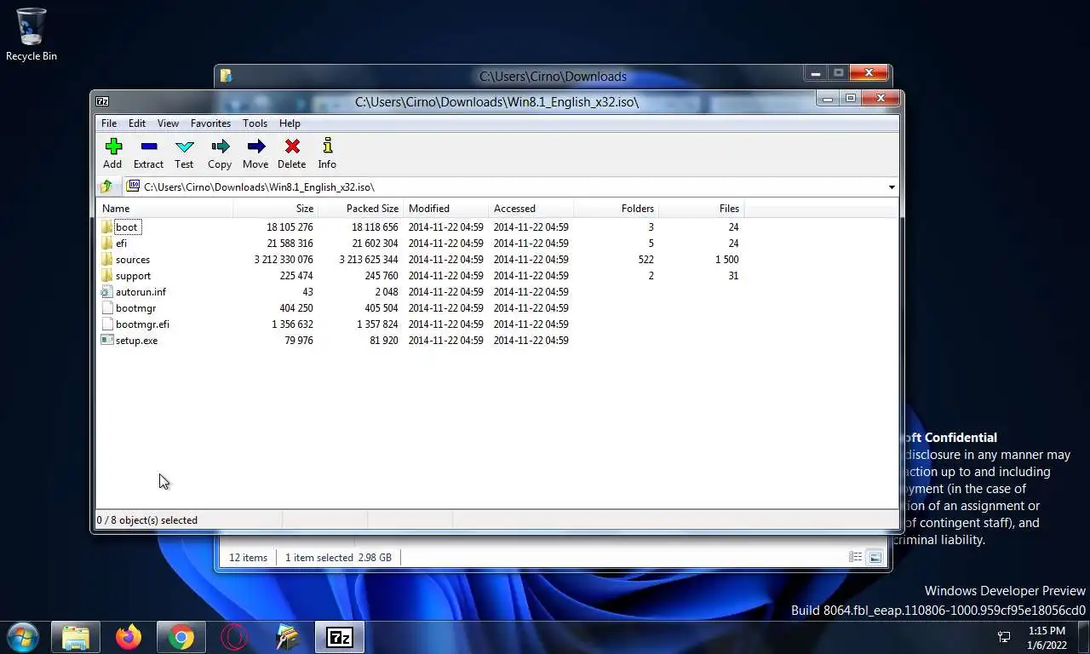Click '12 items' in Downloads window status bar
1090x654 pixels.
248,558
